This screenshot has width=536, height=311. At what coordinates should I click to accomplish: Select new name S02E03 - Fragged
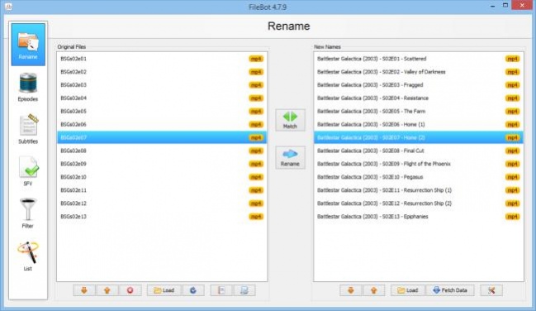click(419, 85)
